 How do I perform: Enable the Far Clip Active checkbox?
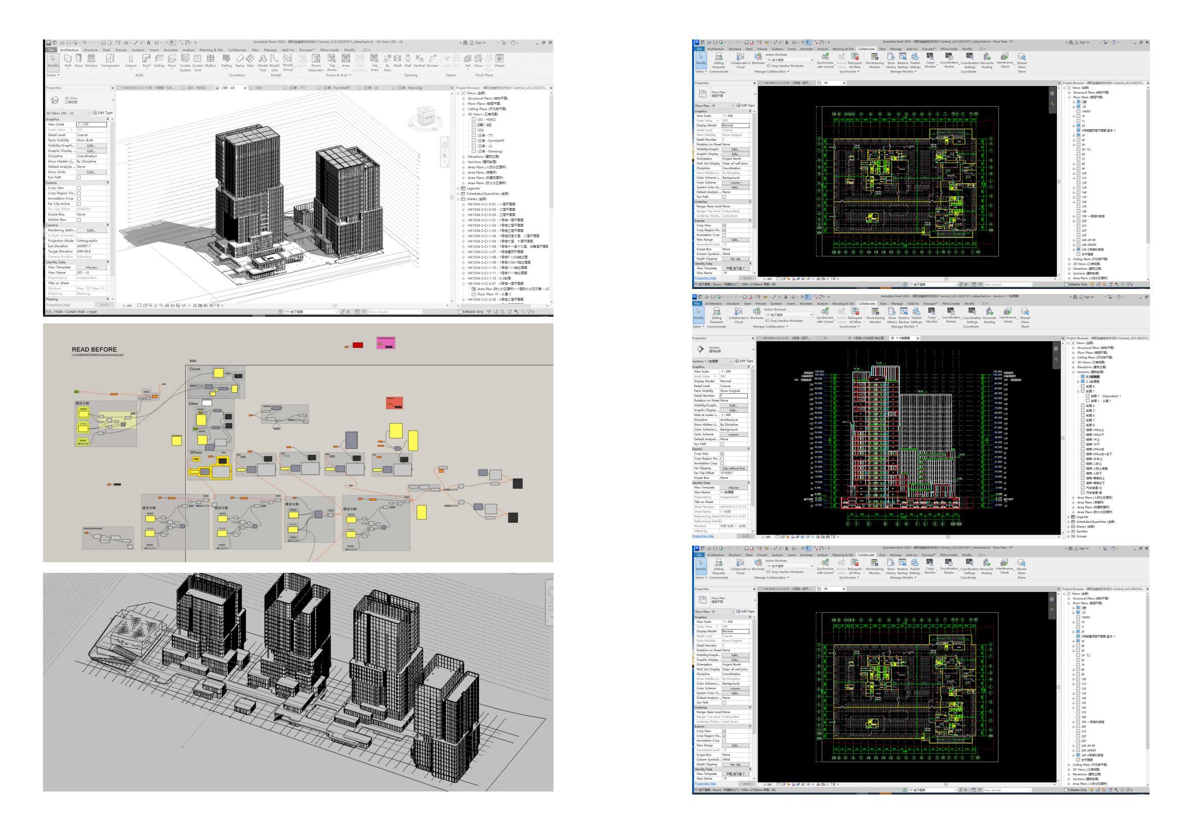tap(79, 204)
